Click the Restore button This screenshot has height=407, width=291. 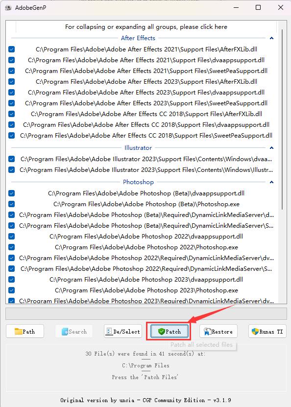coord(218,331)
